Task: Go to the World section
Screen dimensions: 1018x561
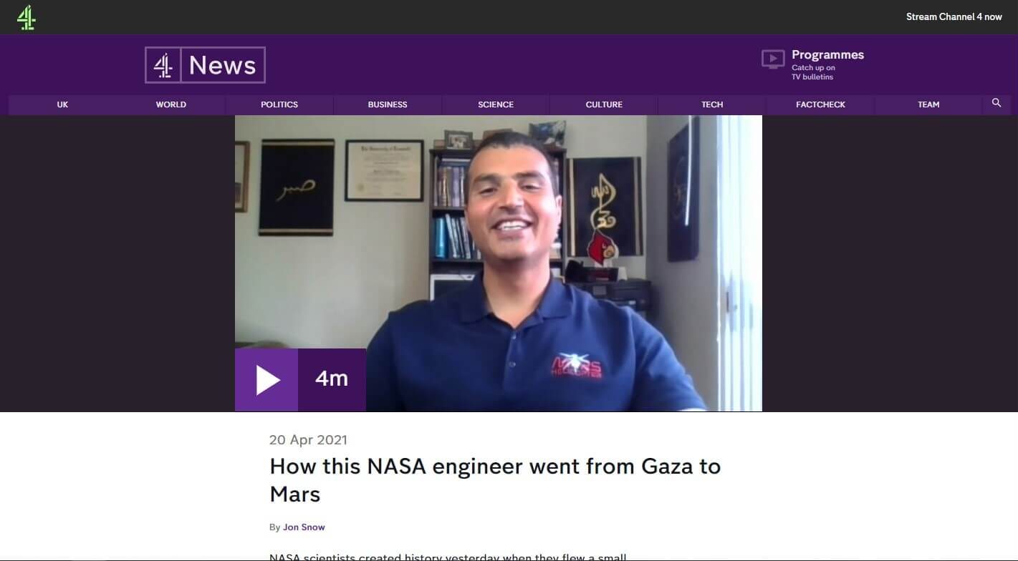Action: tap(171, 104)
